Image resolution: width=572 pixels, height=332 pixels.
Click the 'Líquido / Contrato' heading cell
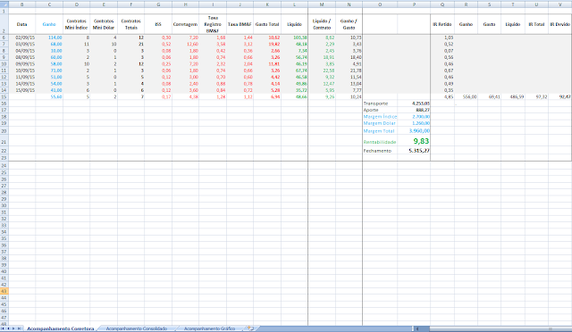pyautogui.click(x=322, y=24)
